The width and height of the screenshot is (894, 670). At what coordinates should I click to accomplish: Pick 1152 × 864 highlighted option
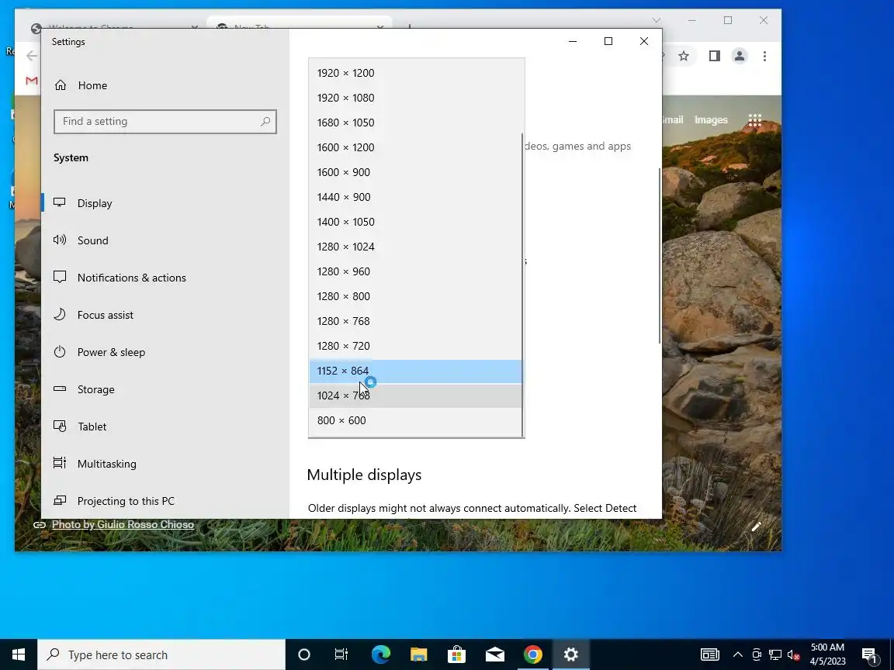(415, 371)
